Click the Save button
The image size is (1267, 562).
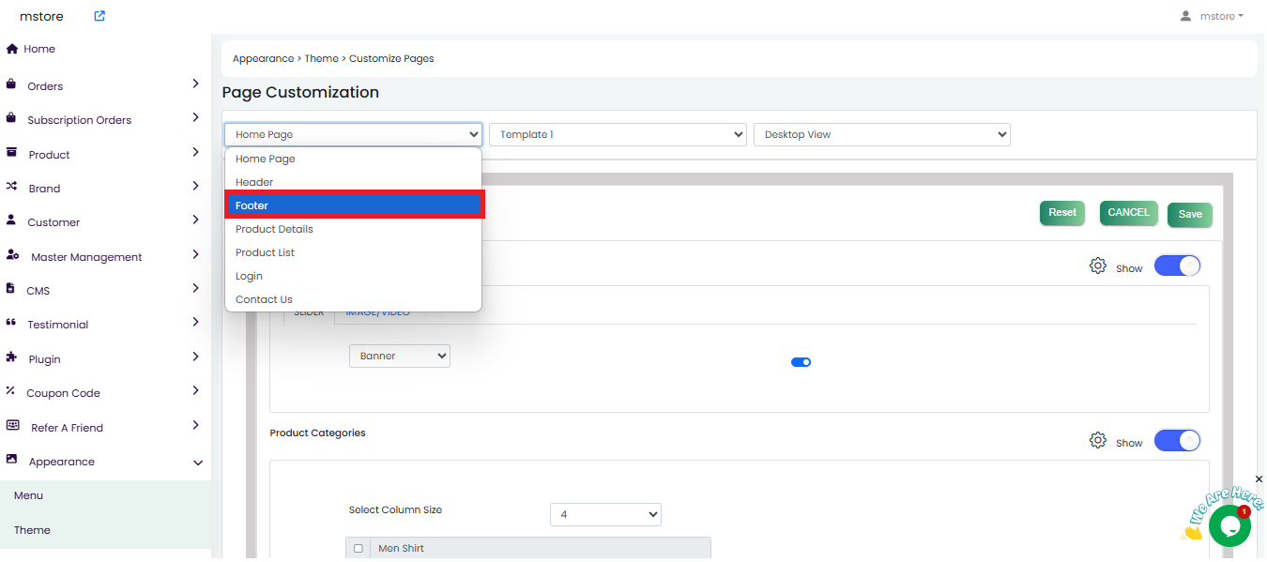[1189, 214]
